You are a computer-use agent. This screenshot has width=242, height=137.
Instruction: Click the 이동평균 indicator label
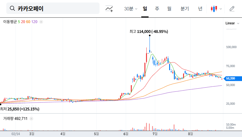[x=10, y=22]
